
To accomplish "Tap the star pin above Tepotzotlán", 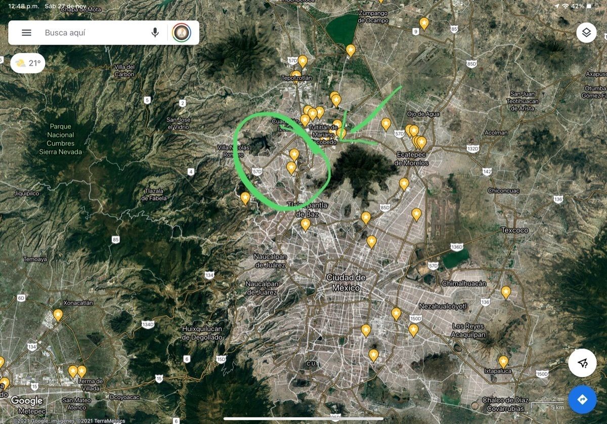I will (302, 61).
